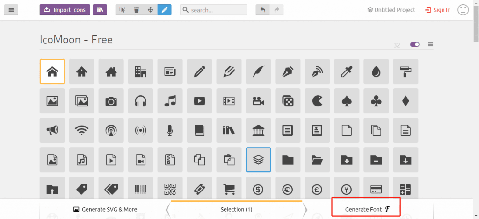Select the pencil icon

pos(199,71)
